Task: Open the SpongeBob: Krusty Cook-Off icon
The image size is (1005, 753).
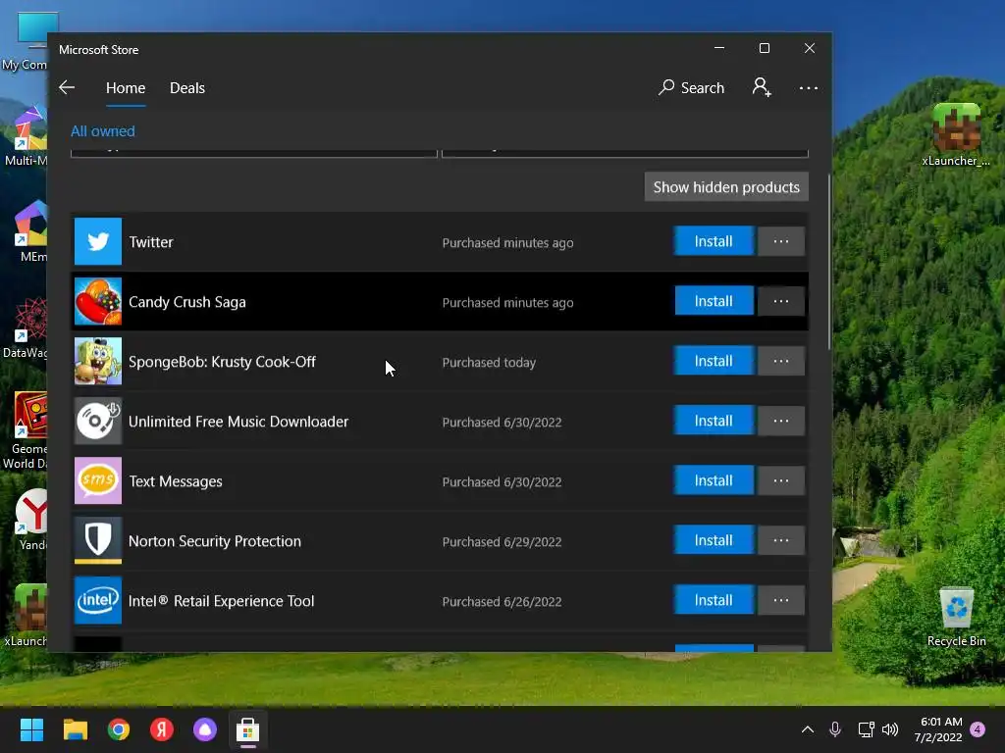Action: [97, 361]
